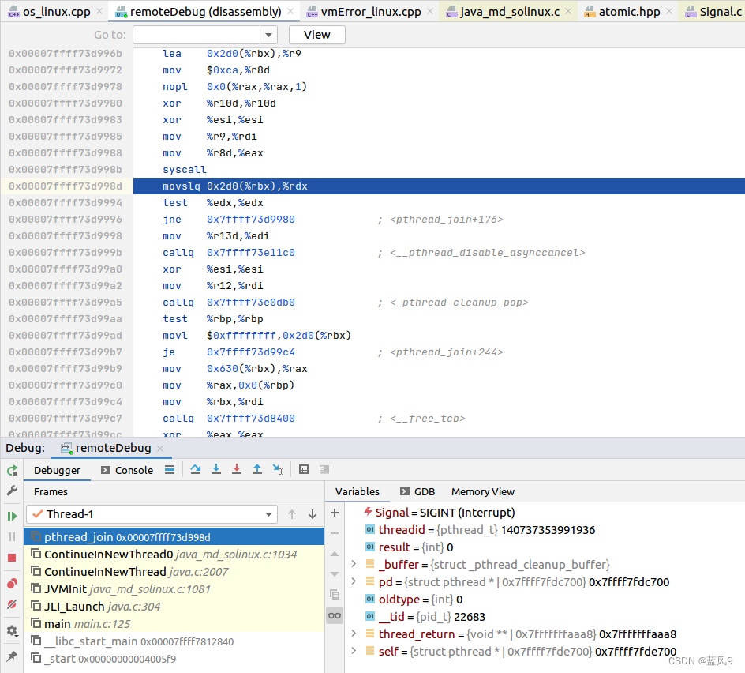Expand the thread_return variable node

(354, 634)
